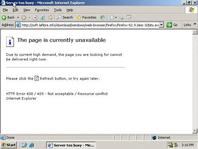Go to the Home page icon
Image resolution: width=198 pixels, height=149 pixels.
pos(50,17)
